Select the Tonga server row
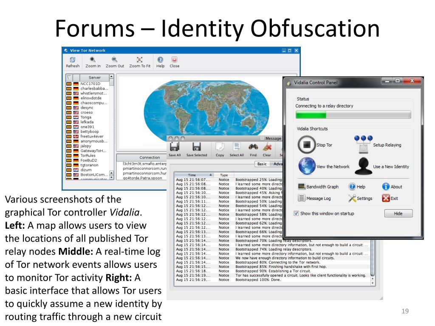Screen dimensions: 435x326 (x=87, y=117)
